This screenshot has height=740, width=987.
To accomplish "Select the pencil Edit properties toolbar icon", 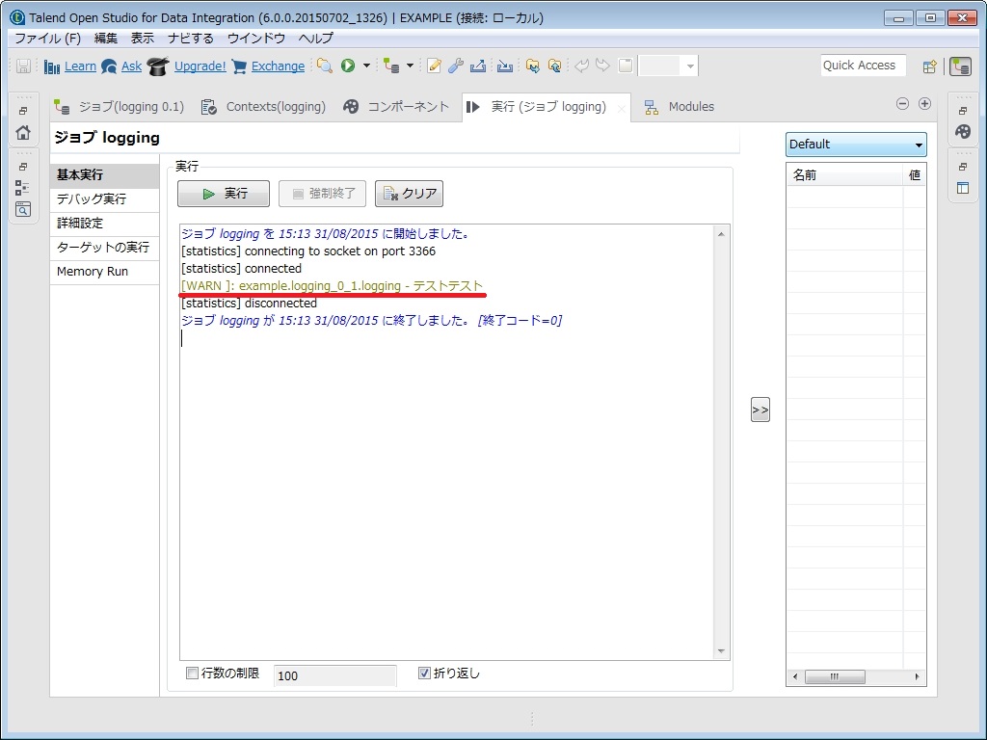I will coord(432,66).
